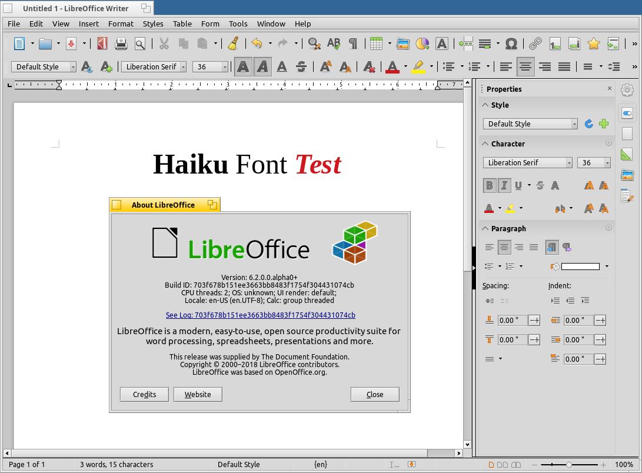The width and height of the screenshot is (642, 473).
Task: Click the page style status bar field
Action: pyautogui.click(x=239, y=464)
